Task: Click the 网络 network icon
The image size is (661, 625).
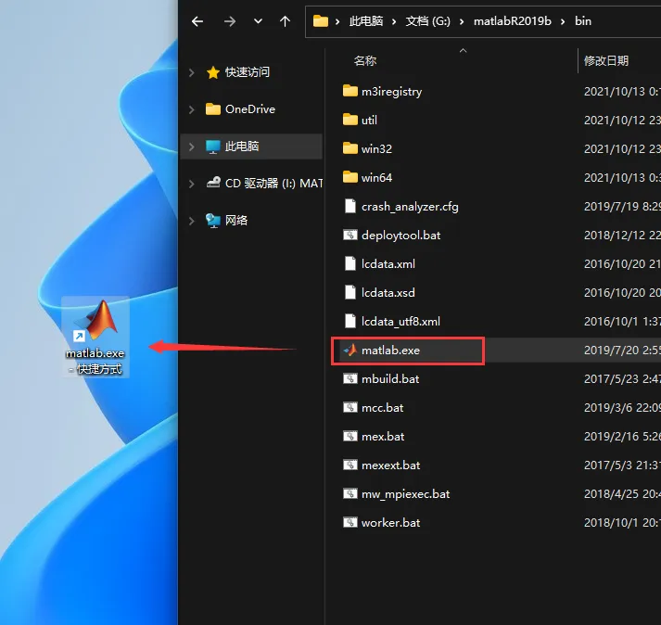Action: (x=213, y=221)
